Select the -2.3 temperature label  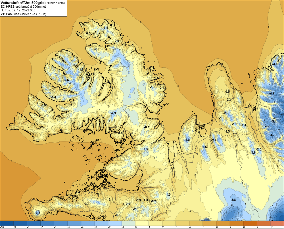point(113,113)
